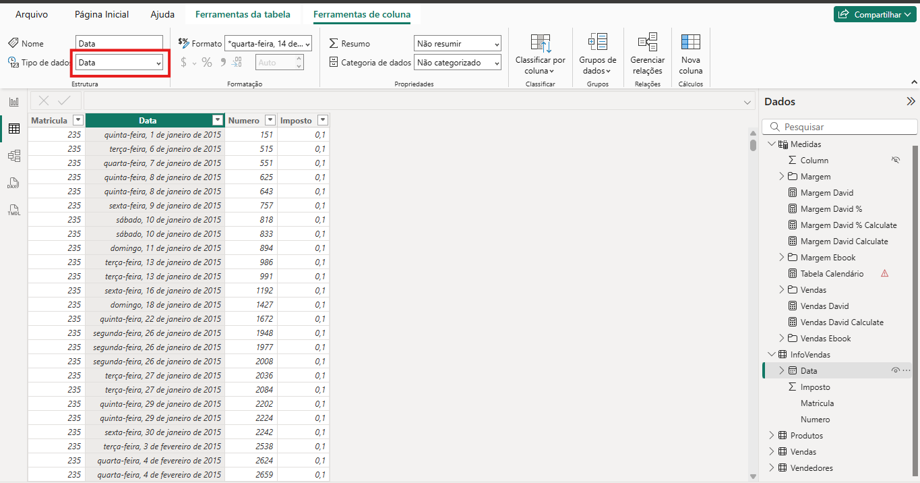Open the Resumo dropdown showing Não resumir

(457, 44)
